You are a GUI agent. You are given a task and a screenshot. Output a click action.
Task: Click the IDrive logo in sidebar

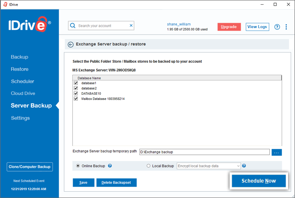point(29,24)
